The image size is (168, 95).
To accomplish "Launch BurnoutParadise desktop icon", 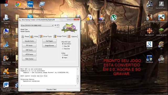I will (x=161, y=18).
